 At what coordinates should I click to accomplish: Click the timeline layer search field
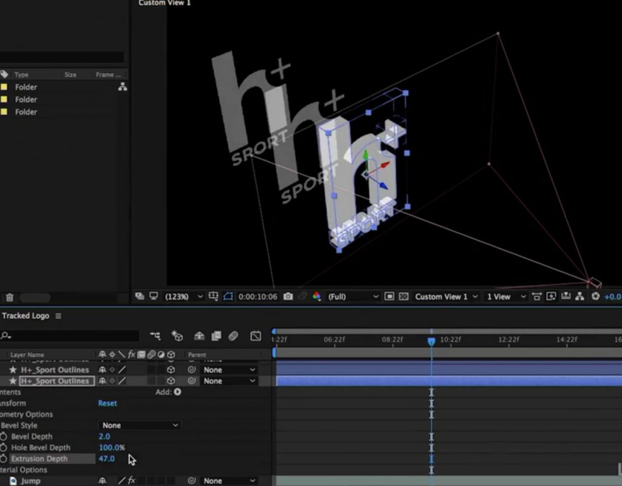coord(70,336)
